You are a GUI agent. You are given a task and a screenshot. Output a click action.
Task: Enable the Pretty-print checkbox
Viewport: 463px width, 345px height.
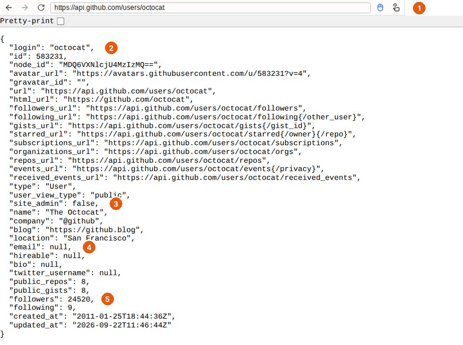pyautogui.click(x=61, y=21)
